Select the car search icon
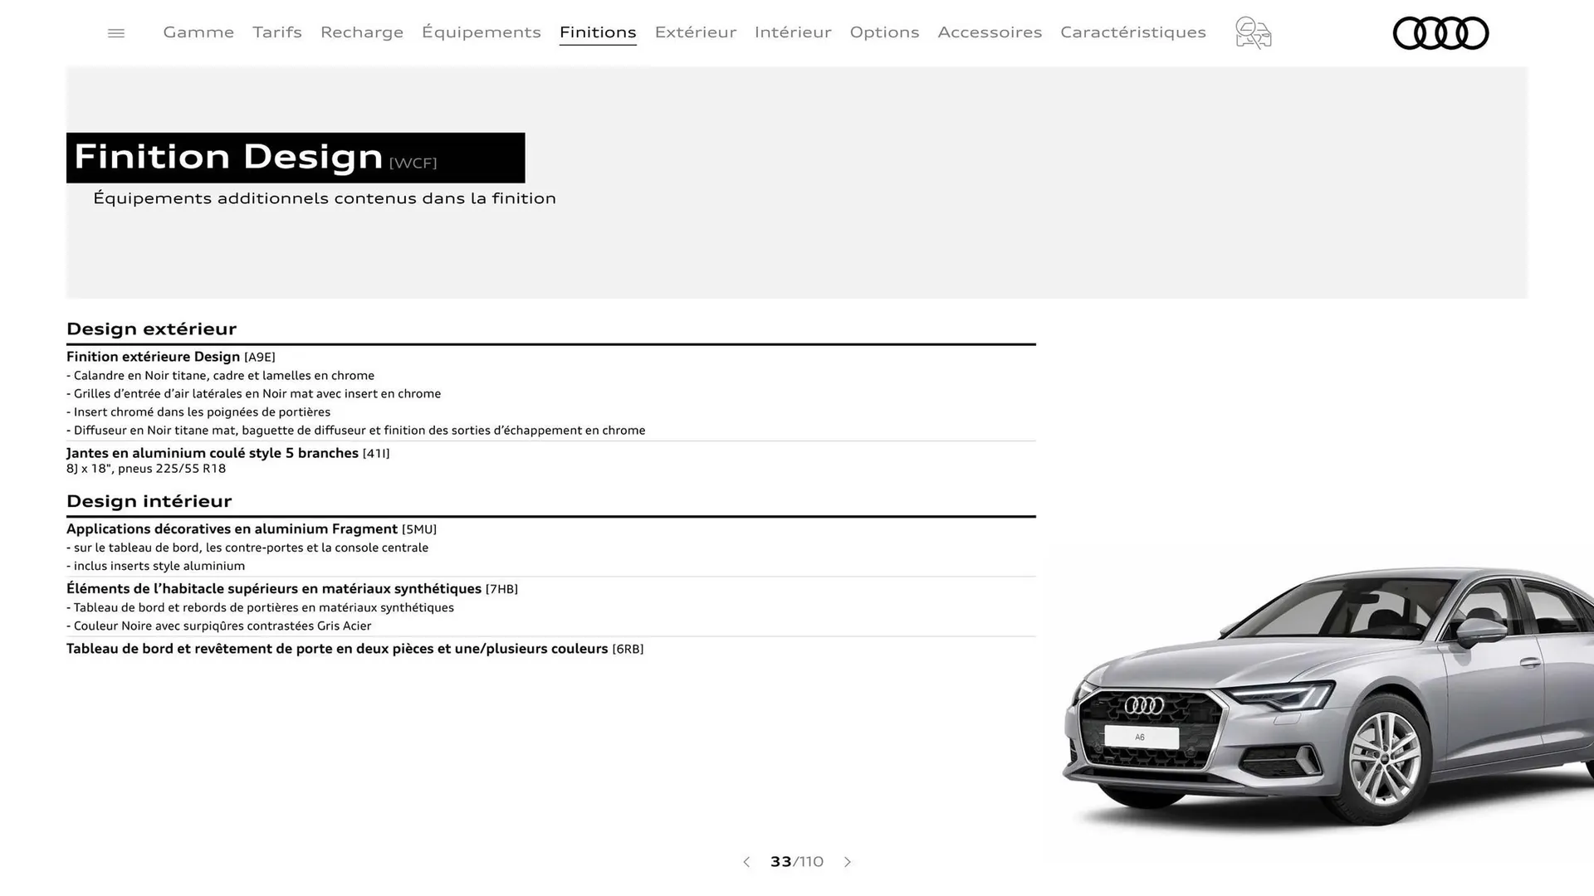 tap(1252, 32)
